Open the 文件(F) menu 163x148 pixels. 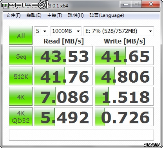pos(13,15)
